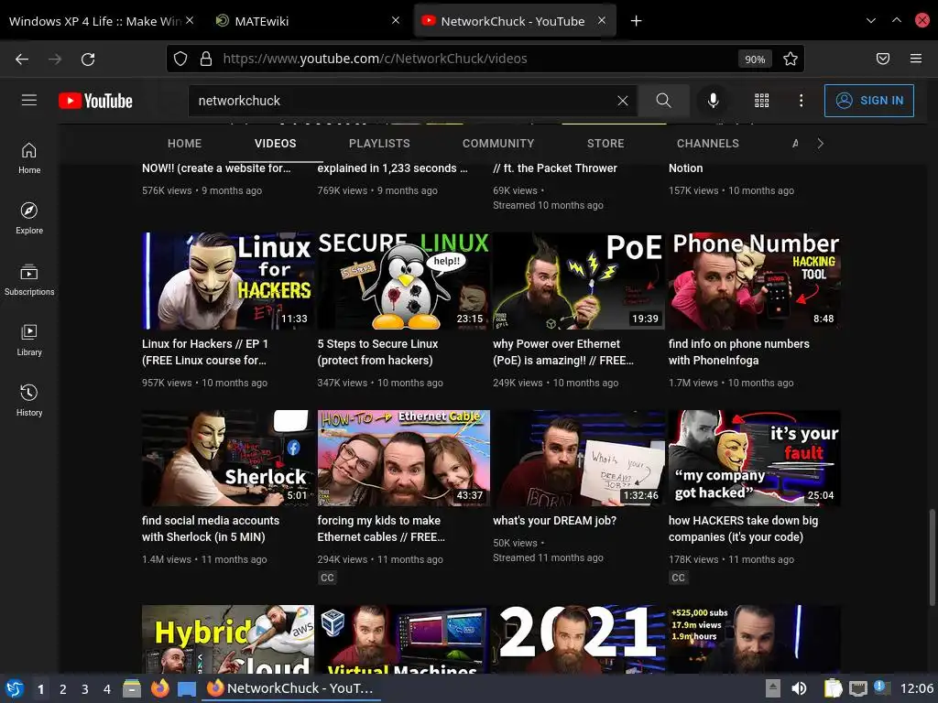Open the YouTube hamburger guide menu

28,101
